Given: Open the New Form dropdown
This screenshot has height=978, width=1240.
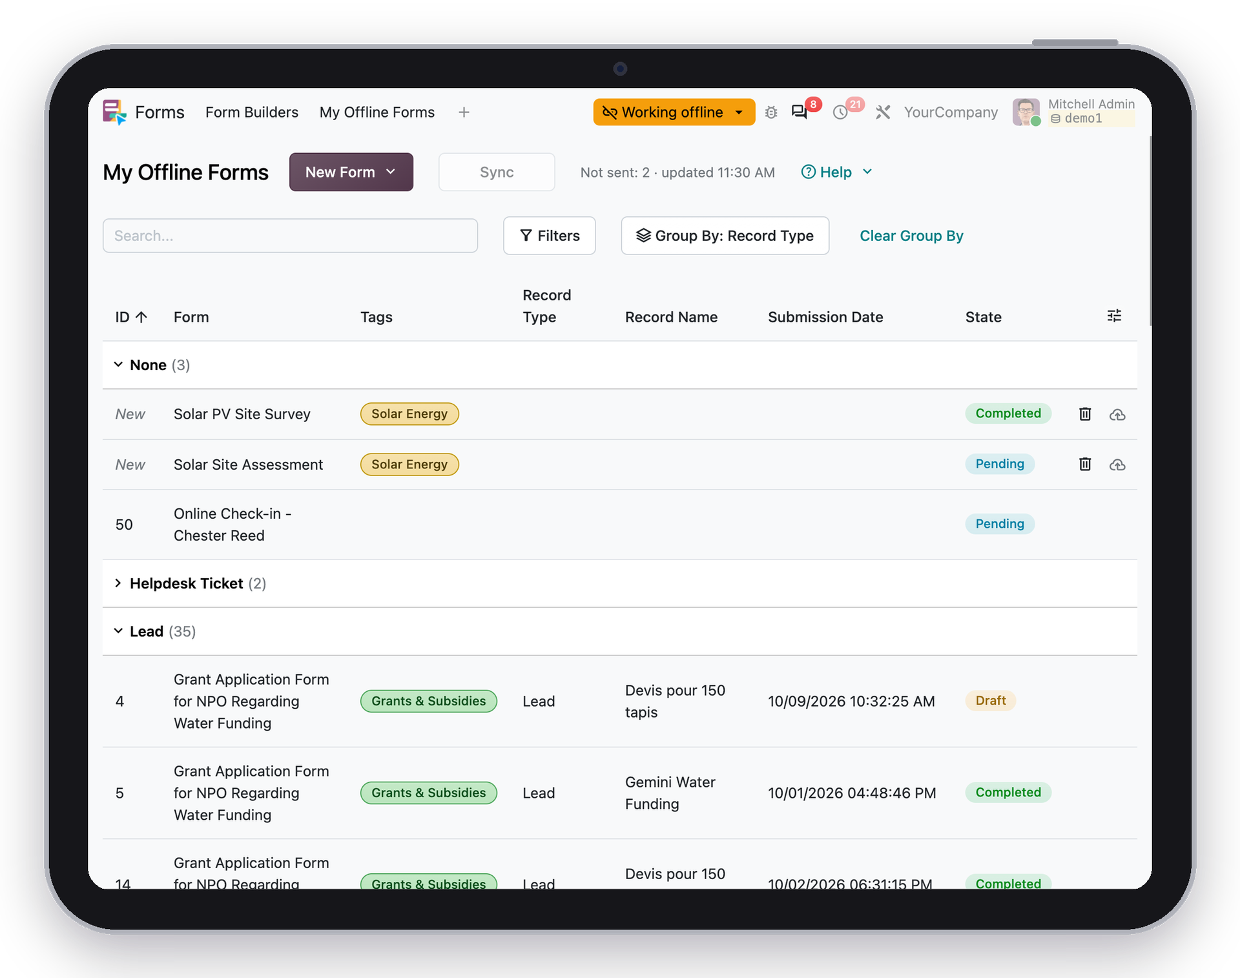Looking at the screenshot, I should 351,172.
